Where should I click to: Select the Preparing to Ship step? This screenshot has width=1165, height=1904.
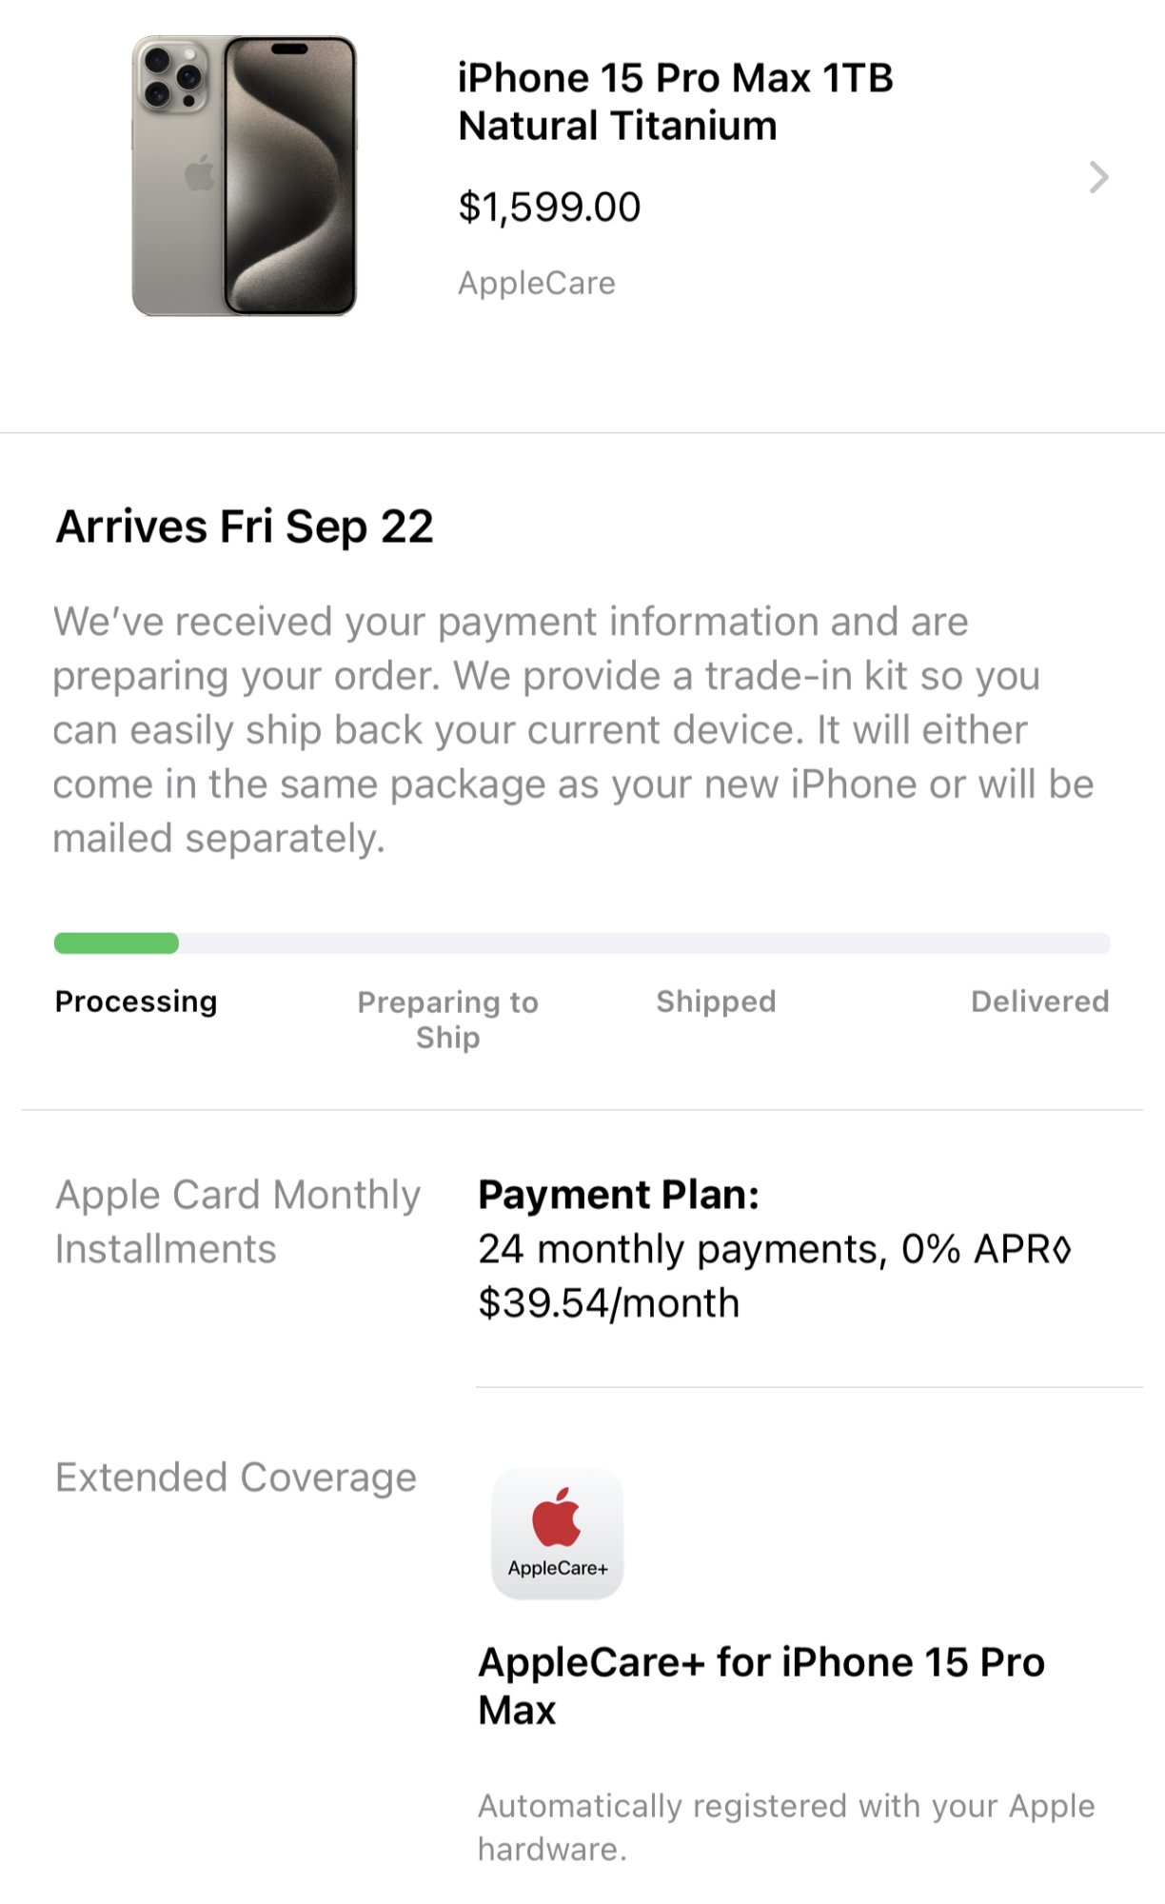(447, 1019)
